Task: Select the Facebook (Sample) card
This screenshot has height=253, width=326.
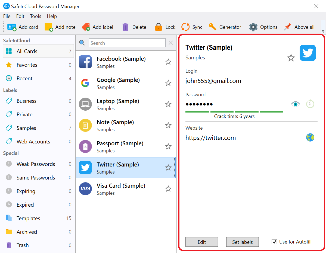Action: pyautogui.click(x=126, y=62)
